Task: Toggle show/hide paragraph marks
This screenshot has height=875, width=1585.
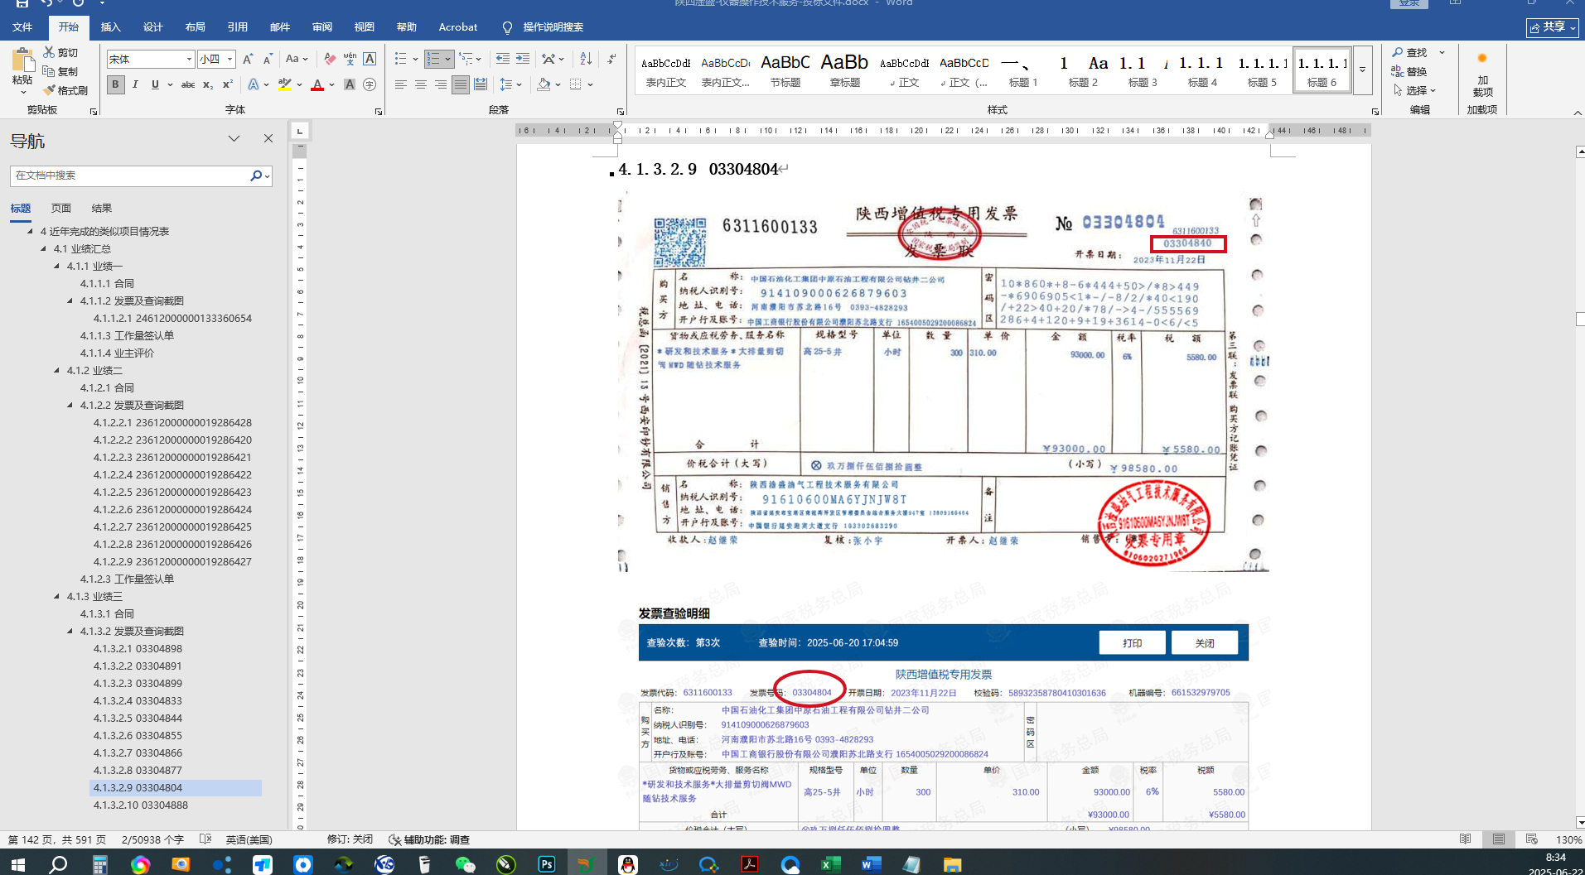Action: (x=611, y=59)
